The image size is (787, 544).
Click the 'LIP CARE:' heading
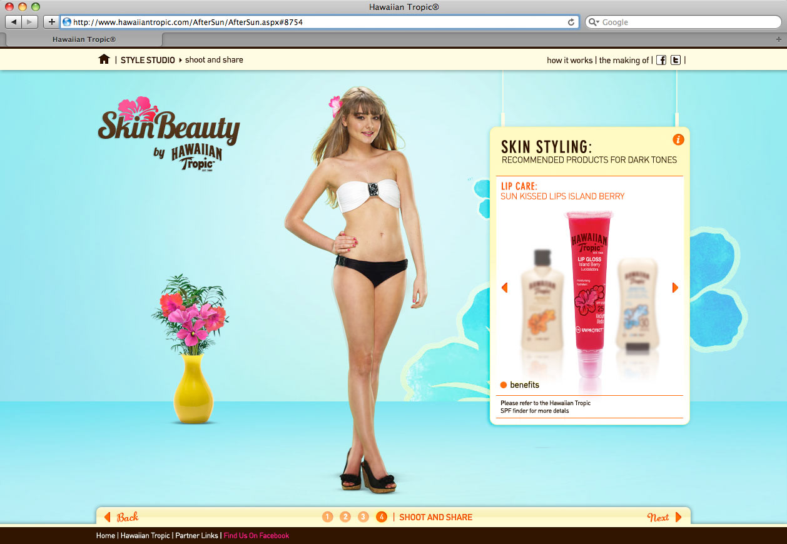[519, 186]
